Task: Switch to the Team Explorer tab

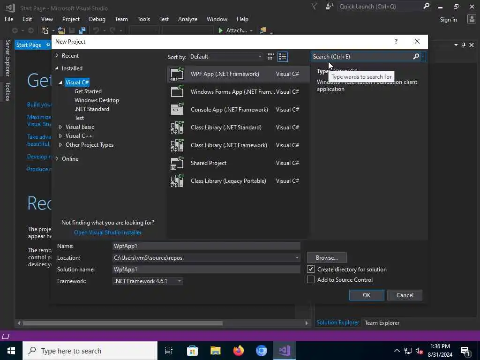Action: 382,322
